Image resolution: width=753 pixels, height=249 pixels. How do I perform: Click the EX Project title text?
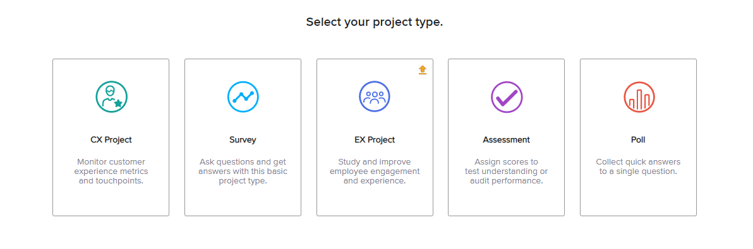(375, 140)
